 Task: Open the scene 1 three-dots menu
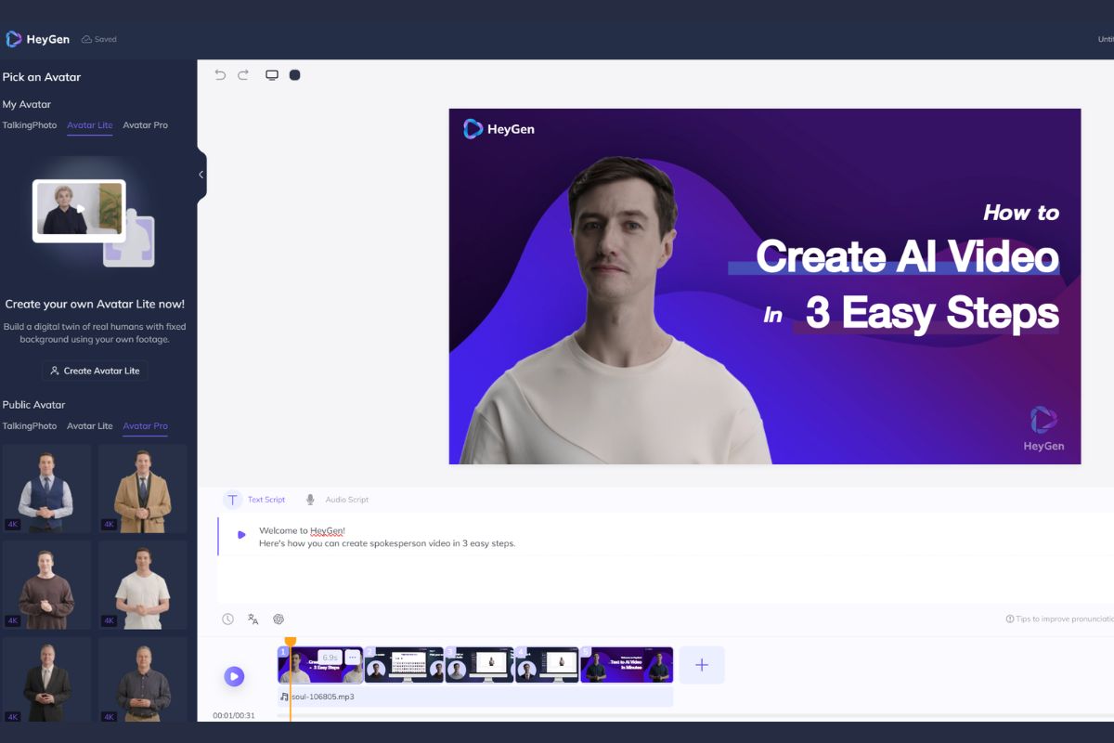352,657
